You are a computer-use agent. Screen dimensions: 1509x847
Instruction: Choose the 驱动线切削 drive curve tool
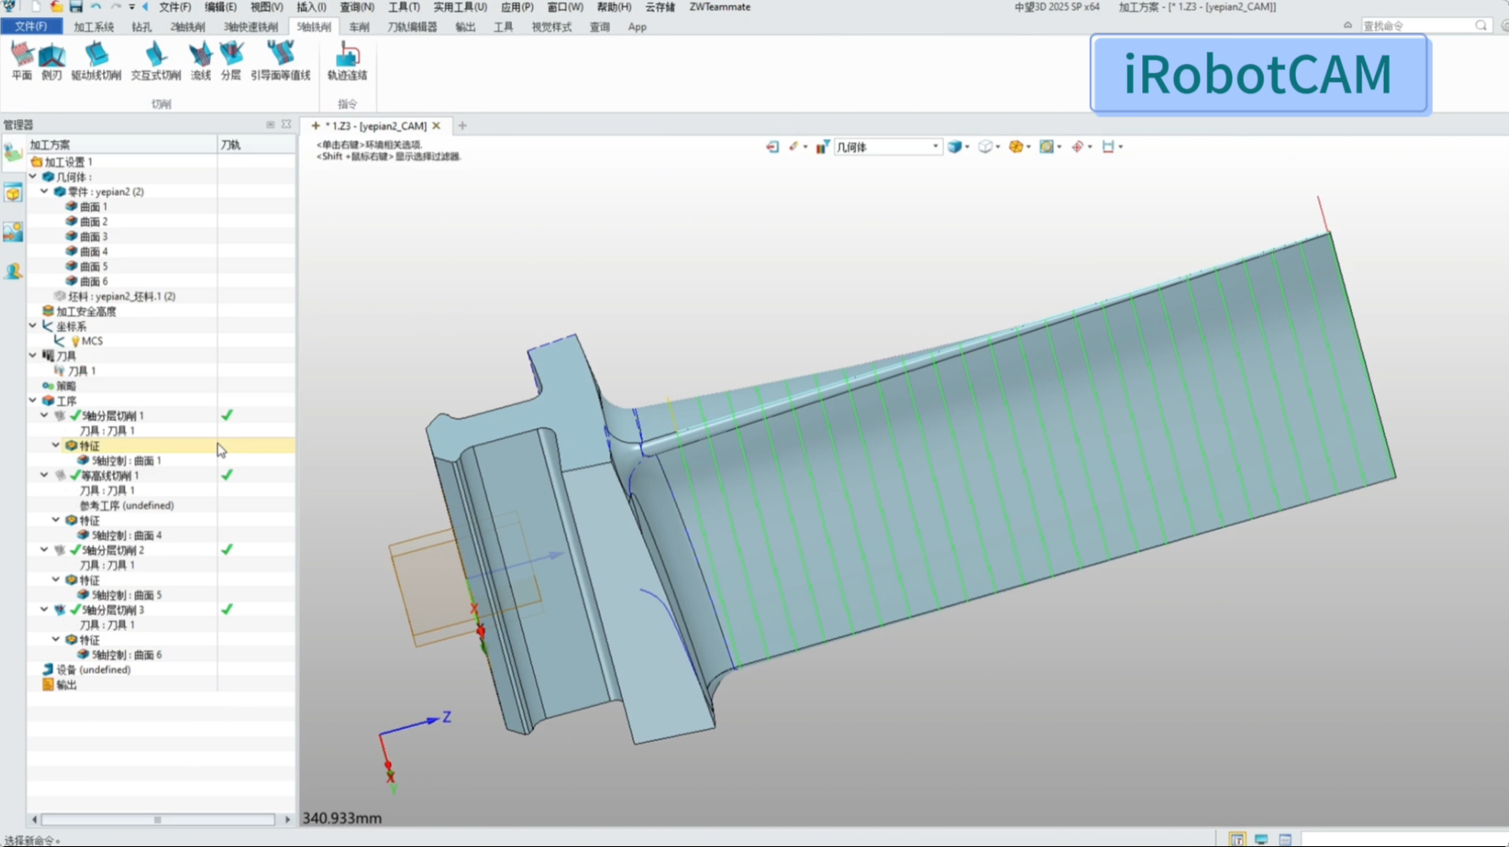[96, 61]
